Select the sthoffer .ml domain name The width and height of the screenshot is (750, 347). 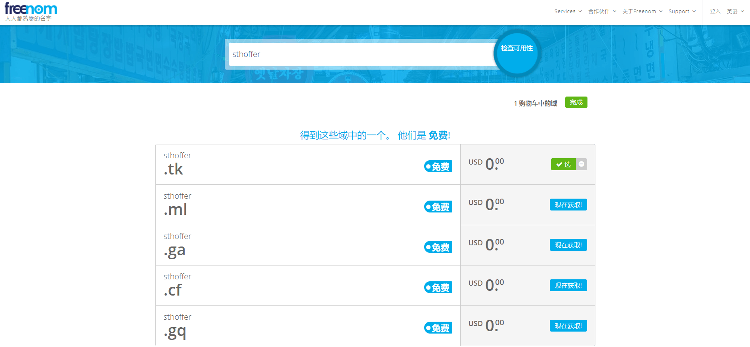pos(177,204)
